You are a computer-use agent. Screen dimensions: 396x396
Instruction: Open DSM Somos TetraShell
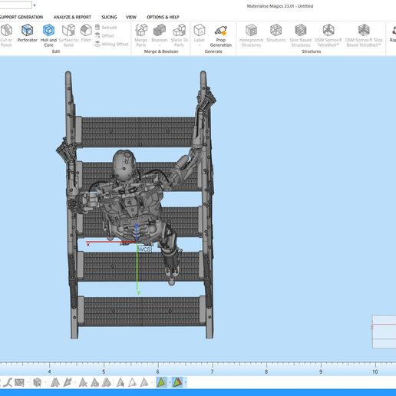[x=328, y=35]
